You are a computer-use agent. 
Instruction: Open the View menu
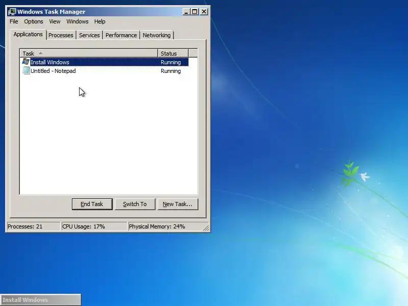(55, 21)
